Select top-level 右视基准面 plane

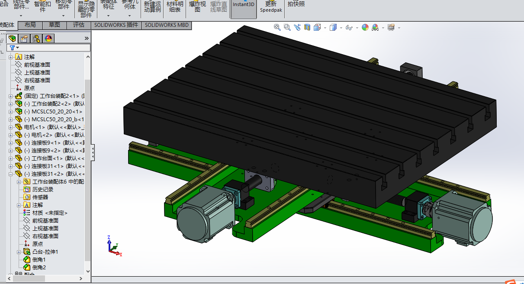tap(37, 80)
